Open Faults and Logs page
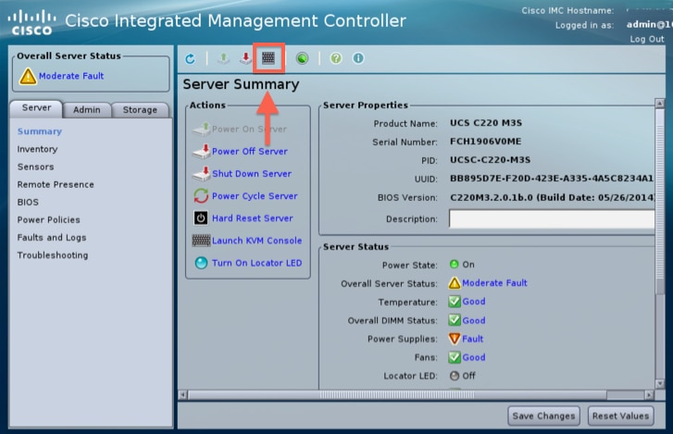The width and height of the screenshot is (673, 434). [52, 237]
